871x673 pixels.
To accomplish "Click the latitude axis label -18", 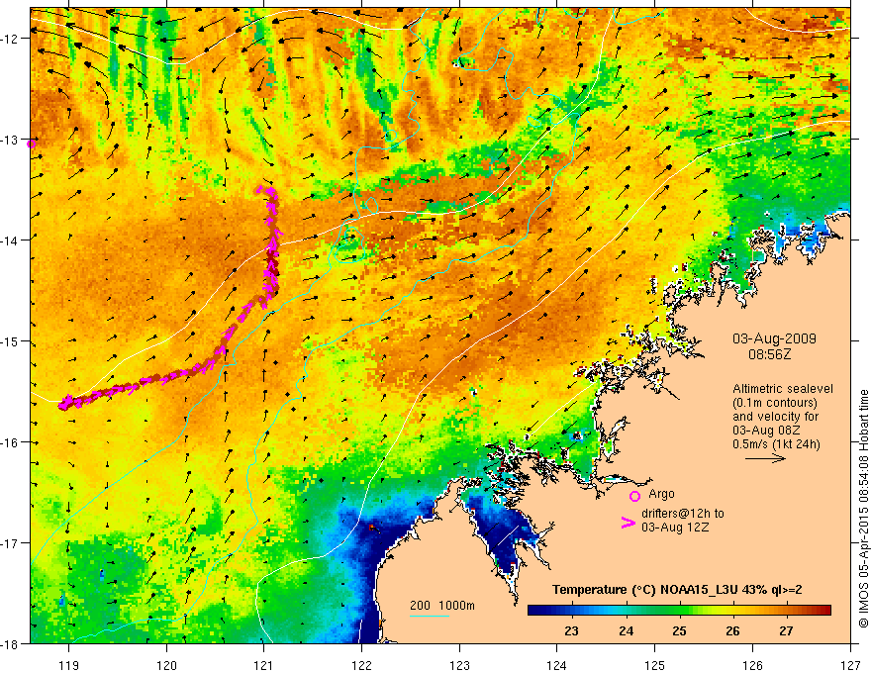I will click(11, 644).
